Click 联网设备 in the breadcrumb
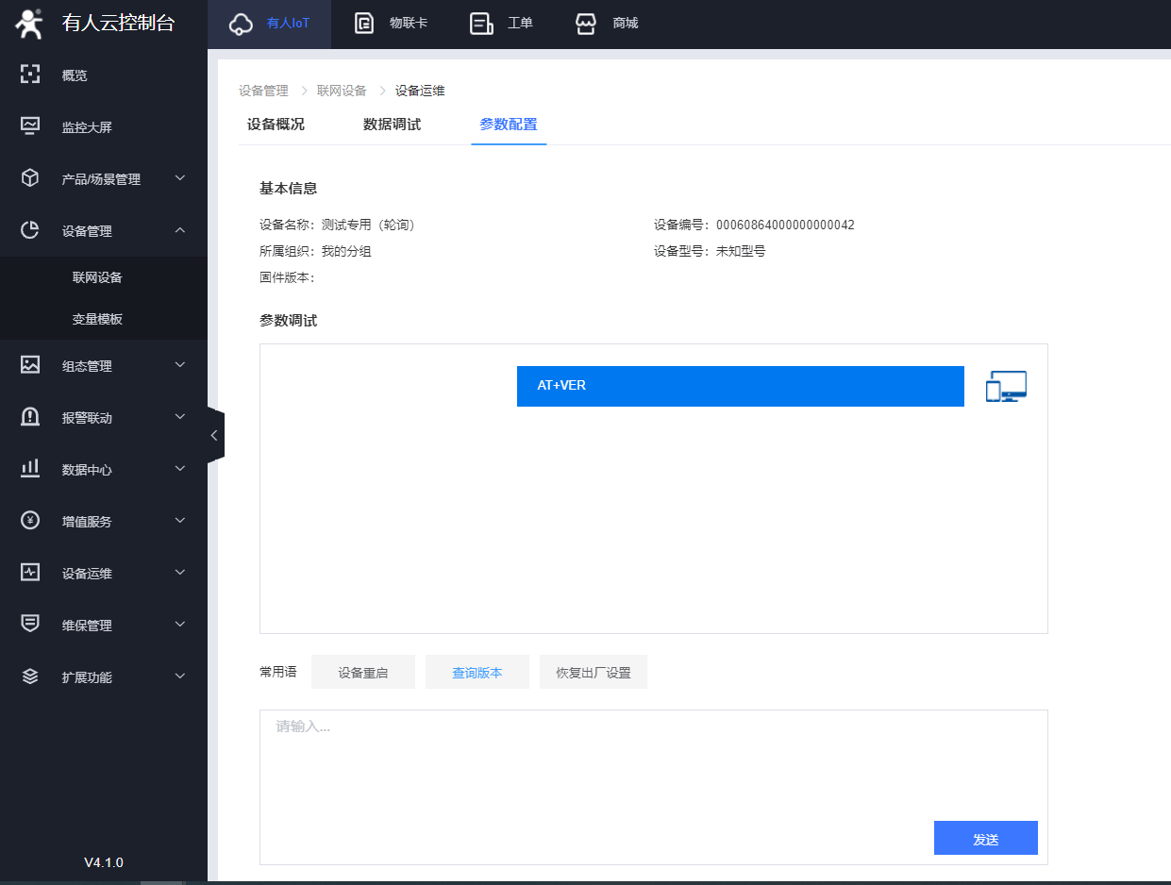Screen dimensions: 1171x885 (342, 91)
